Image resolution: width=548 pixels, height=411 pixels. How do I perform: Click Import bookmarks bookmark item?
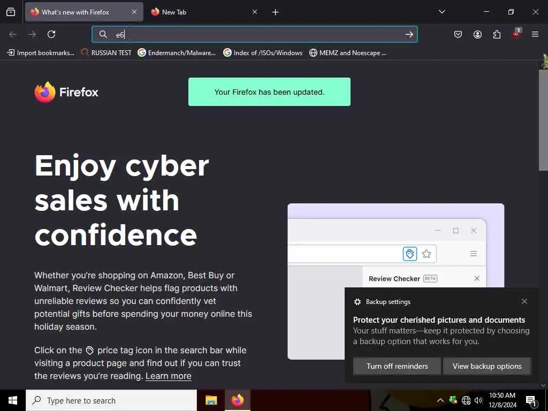point(41,53)
